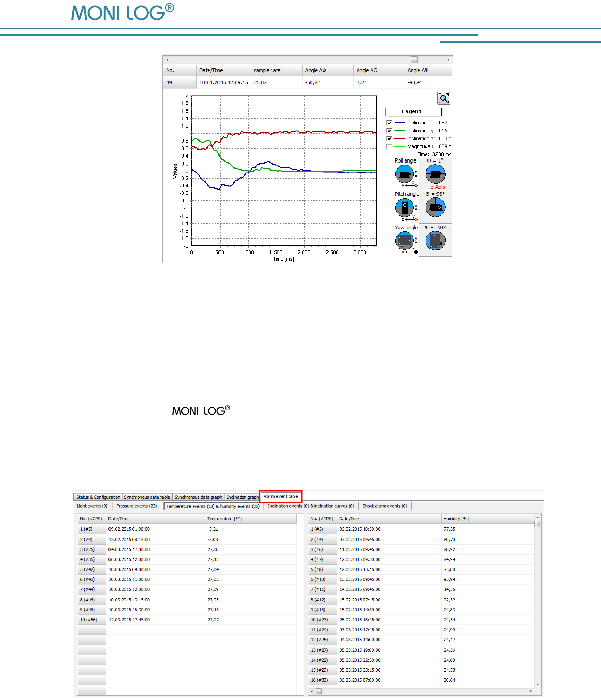Open the Synchronous data graph tab

(198, 497)
